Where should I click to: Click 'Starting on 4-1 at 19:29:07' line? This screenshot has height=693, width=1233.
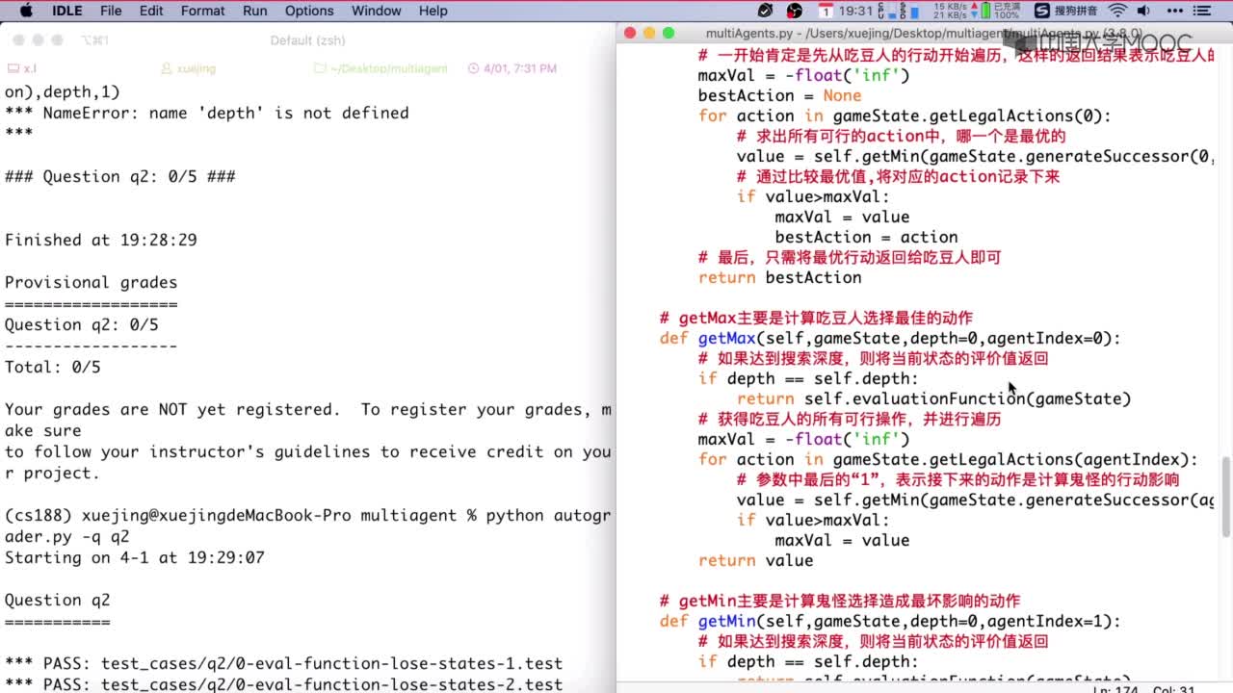pyautogui.click(x=135, y=557)
